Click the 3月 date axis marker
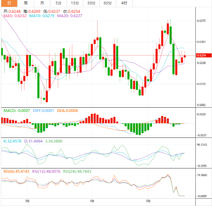 pyautogui.click(x=27, y=201)
